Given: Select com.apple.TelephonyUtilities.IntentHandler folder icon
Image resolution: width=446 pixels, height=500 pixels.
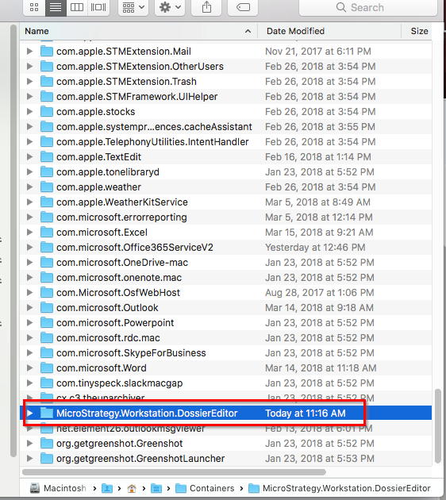Looking at the screenshot, I should click(47, 142).
